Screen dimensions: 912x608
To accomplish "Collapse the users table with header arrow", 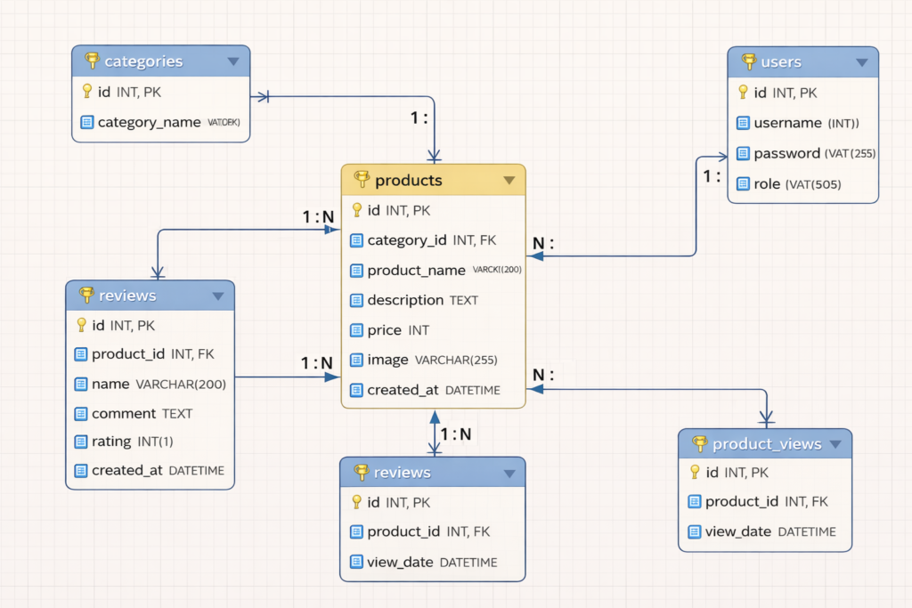I will [861, 62].
